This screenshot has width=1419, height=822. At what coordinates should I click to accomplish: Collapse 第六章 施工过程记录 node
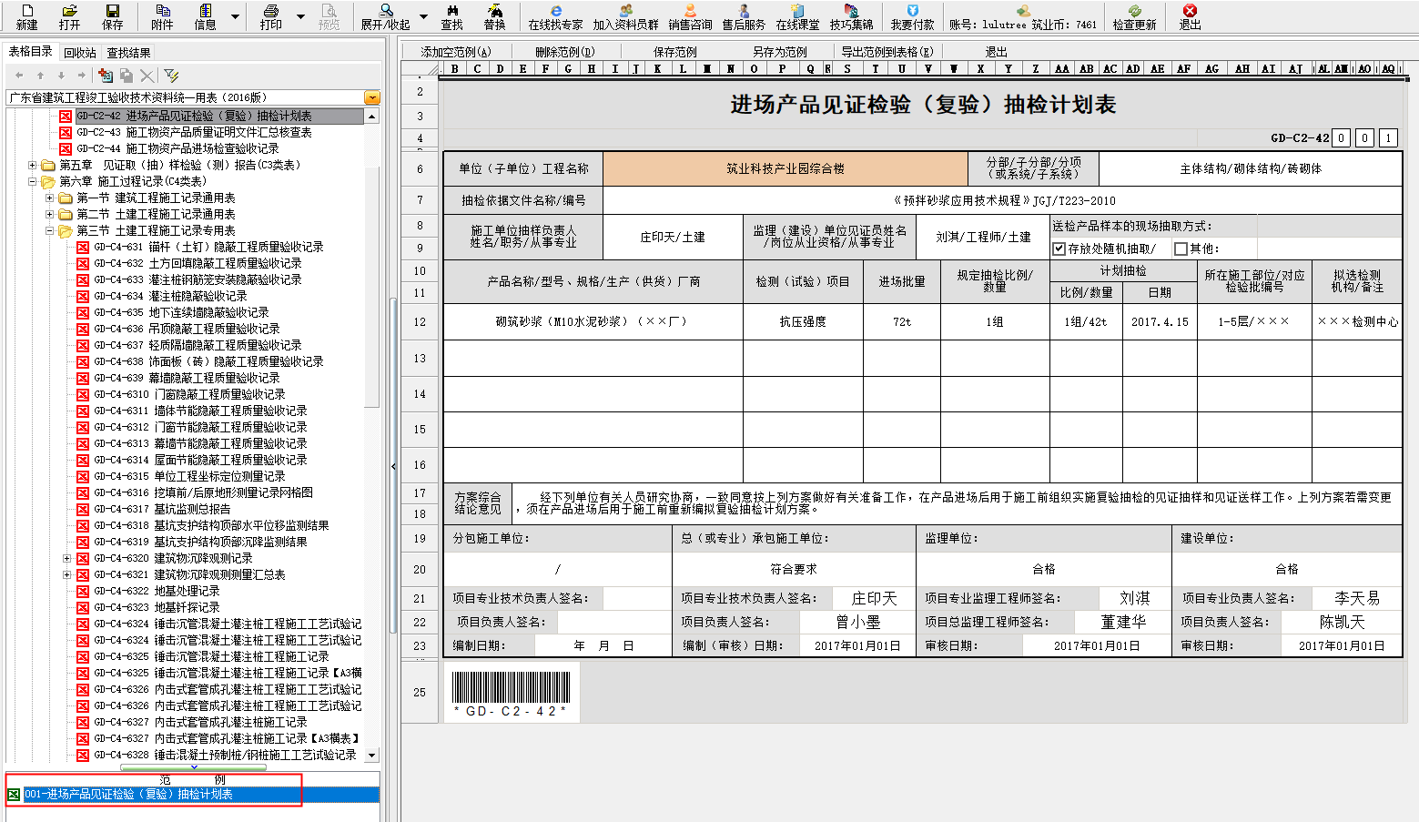click(x=33, y=181)
